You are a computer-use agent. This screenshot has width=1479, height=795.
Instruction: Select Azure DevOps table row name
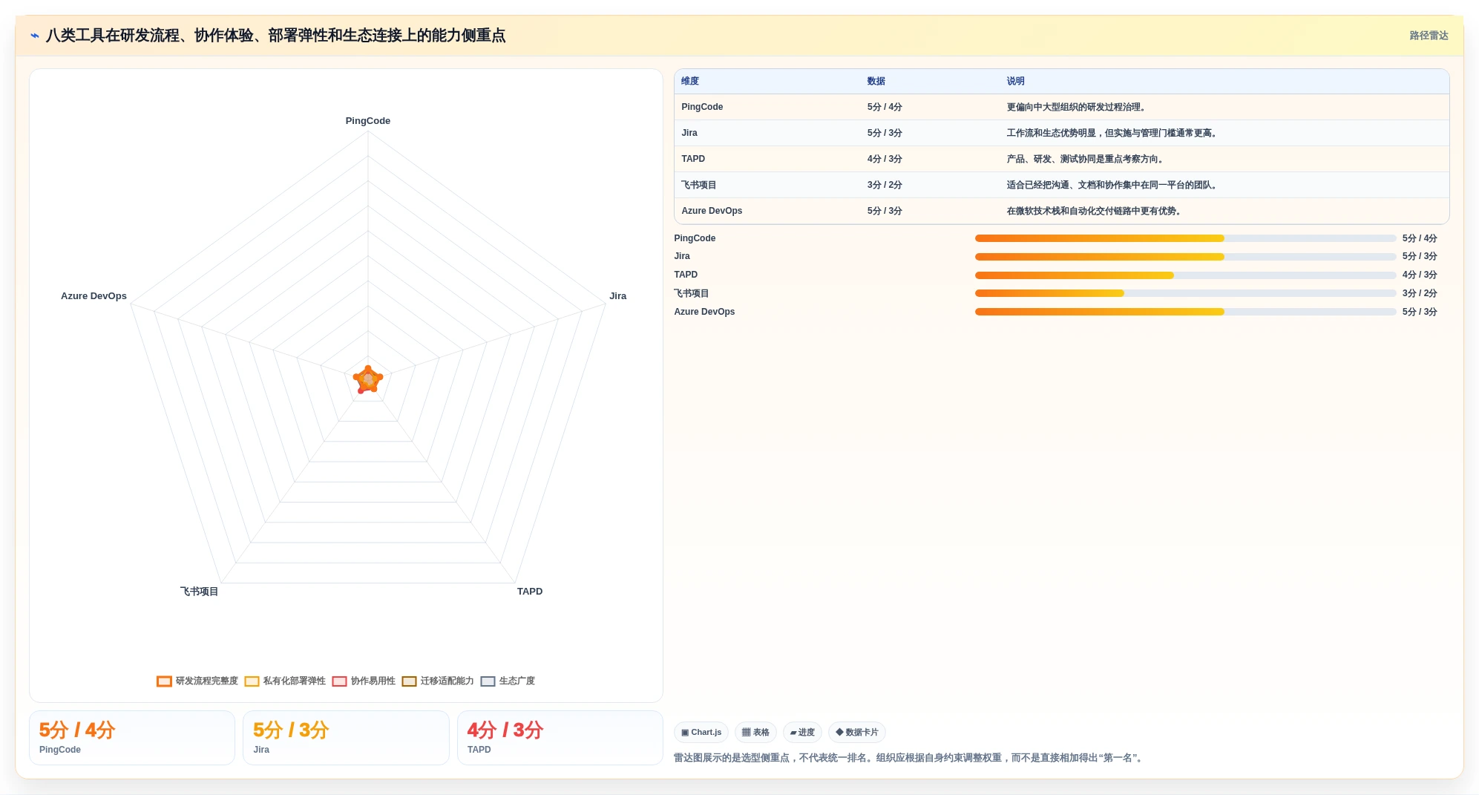point(712,211)
